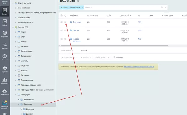Collapse the Косметика tree node
Image resolution: width=187 pixels, height=115 pixels.
click(18, 104)
